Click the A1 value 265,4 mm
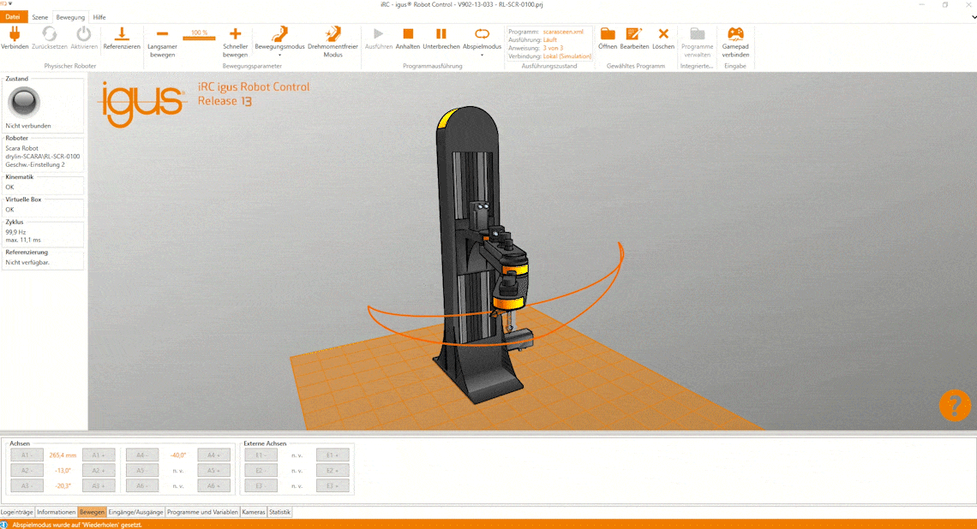977x529 pixels. pyautogui.click(x=63, y=455)
